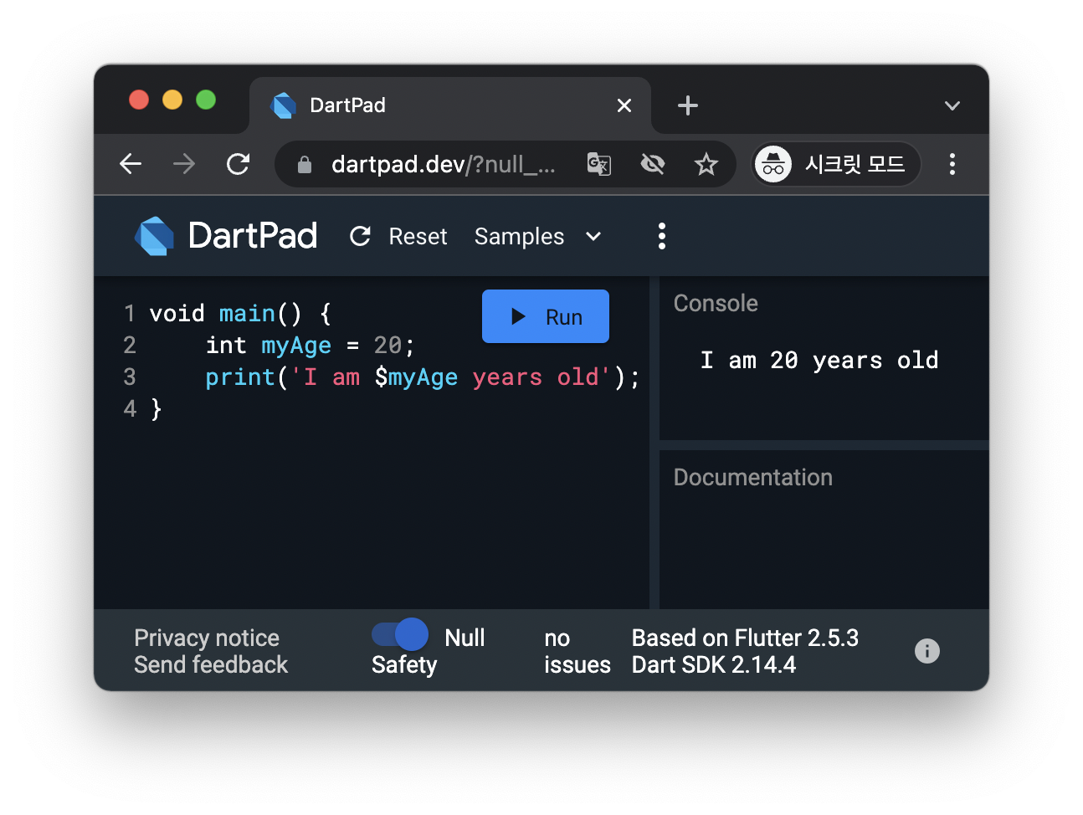Close the DartPad tab
This screenshot has width=1083, height=815.
pyautogui.click(x=624, y=105)
